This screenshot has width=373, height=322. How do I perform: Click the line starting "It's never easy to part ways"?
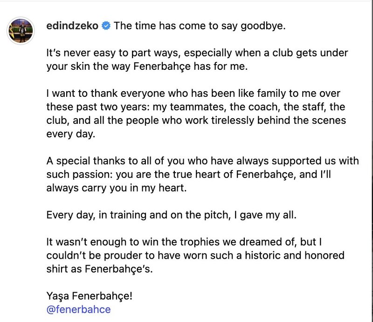(197, 53)
